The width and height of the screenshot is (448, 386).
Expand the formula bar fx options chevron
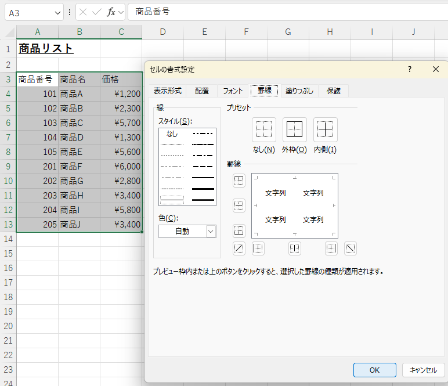click(121, 12)
